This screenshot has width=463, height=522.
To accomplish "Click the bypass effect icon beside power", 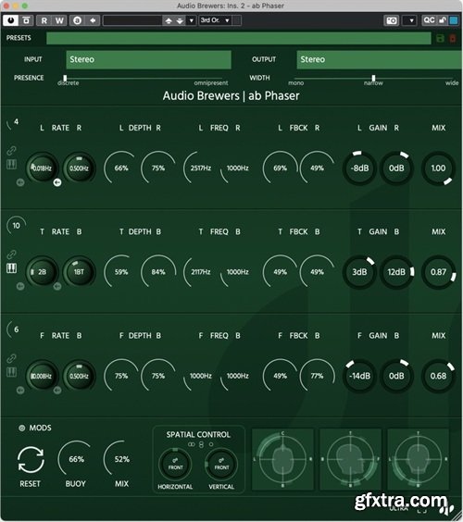I will point(26,20).
